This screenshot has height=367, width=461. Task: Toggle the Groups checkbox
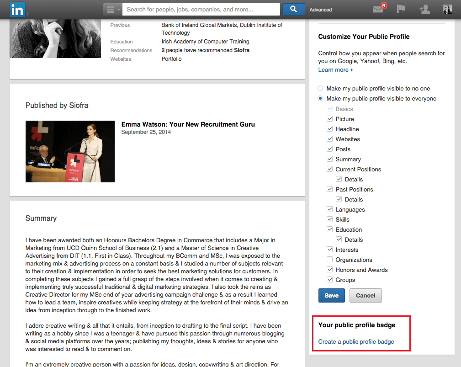pyautogui.click(x=329, y=279)
